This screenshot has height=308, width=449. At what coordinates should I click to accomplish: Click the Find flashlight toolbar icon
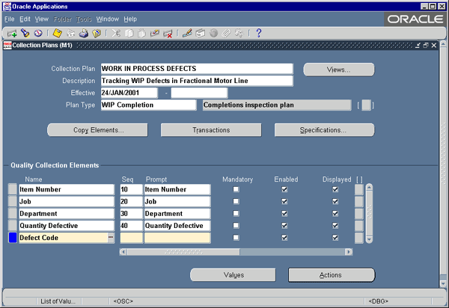pos(25,33)
